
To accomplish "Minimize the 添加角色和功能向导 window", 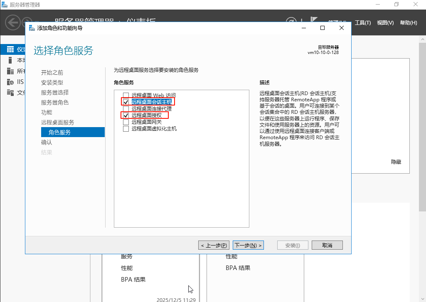I will point(304,28).
